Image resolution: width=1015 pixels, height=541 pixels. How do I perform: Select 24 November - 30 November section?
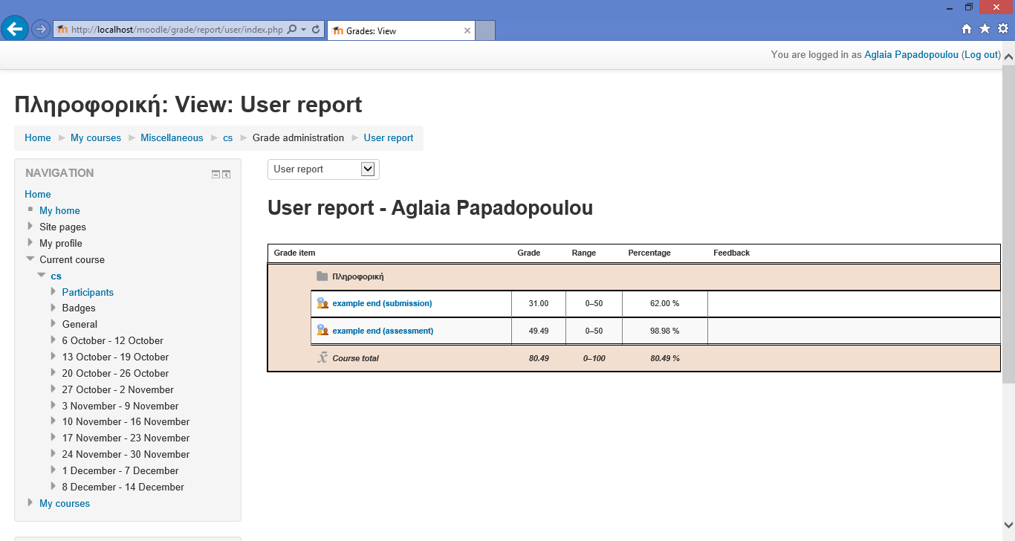click(x=126, y=454)
